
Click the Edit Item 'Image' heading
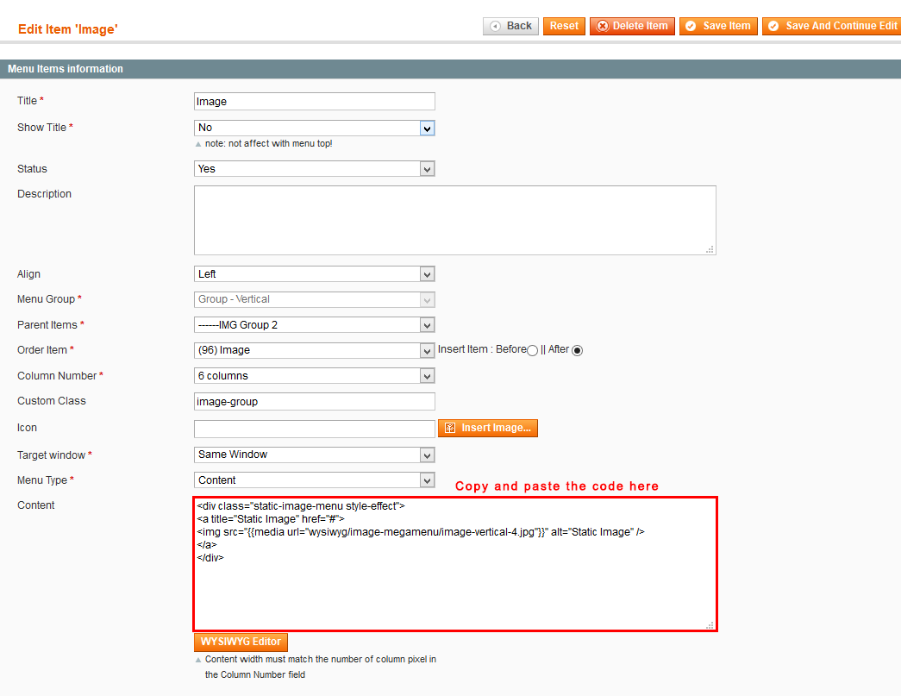click(68, 29)
